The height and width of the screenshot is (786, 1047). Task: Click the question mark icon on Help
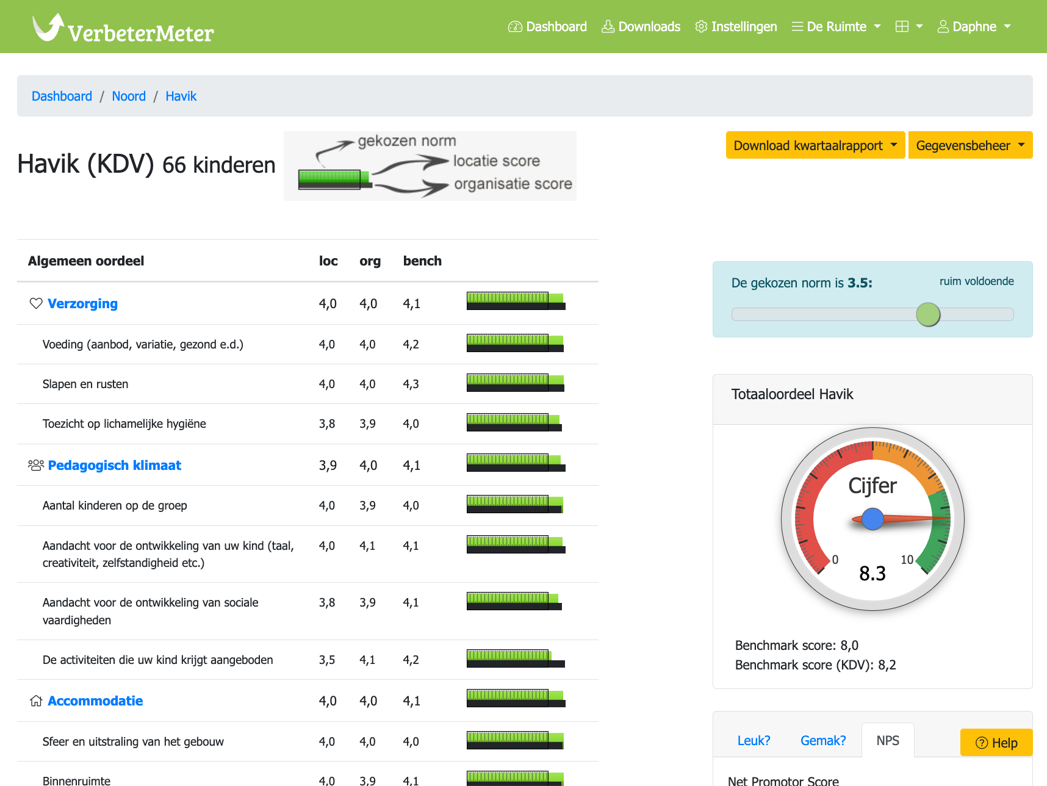[982, 743]
